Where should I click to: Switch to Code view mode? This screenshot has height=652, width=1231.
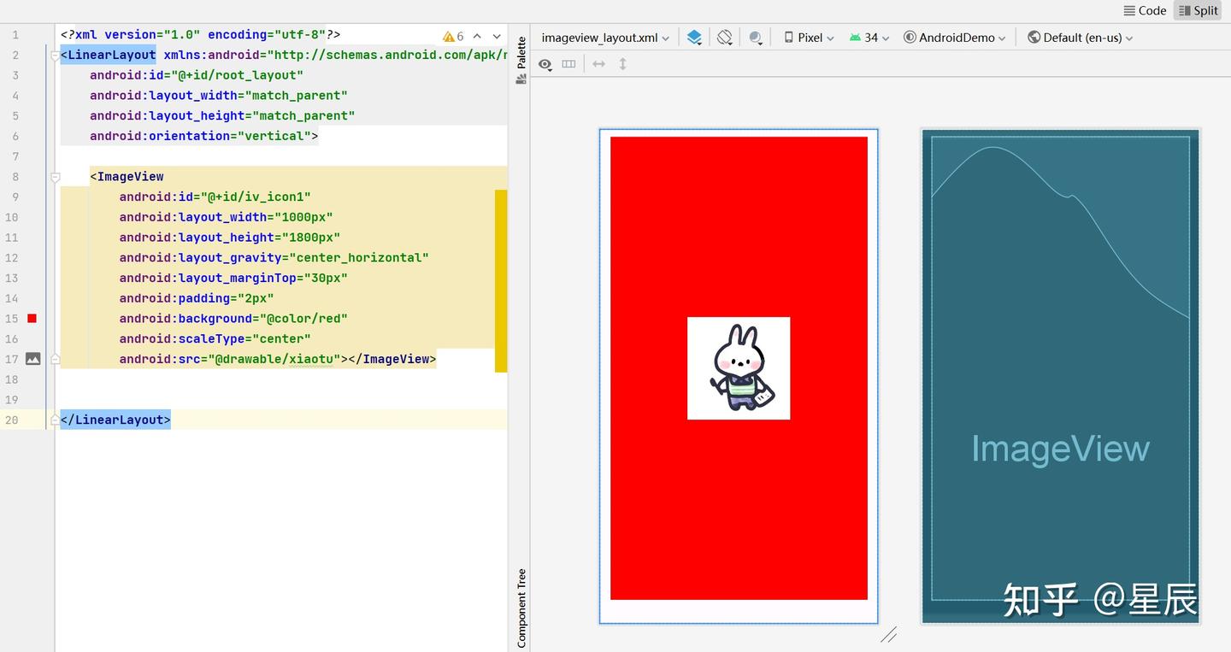(x=1145, y=10)
